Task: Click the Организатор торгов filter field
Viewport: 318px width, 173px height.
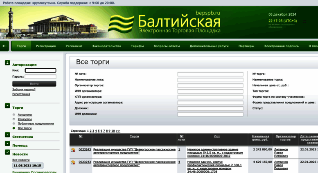Action: (210, 85)
